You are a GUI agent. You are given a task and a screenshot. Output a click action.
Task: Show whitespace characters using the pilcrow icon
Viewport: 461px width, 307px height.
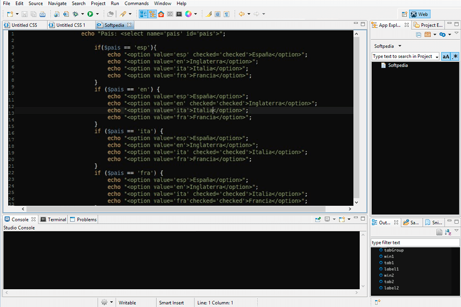pos(225,14)
